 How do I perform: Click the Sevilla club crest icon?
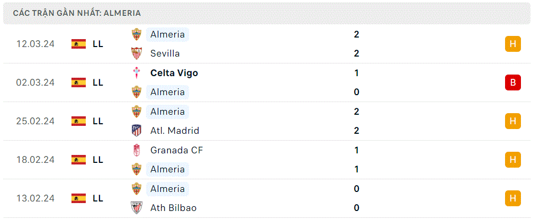pyautogui.click(x=137, y=53)
